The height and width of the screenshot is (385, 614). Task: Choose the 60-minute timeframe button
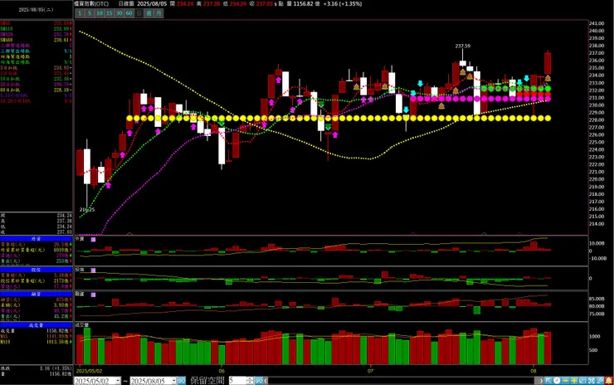(x=129, y=13)
